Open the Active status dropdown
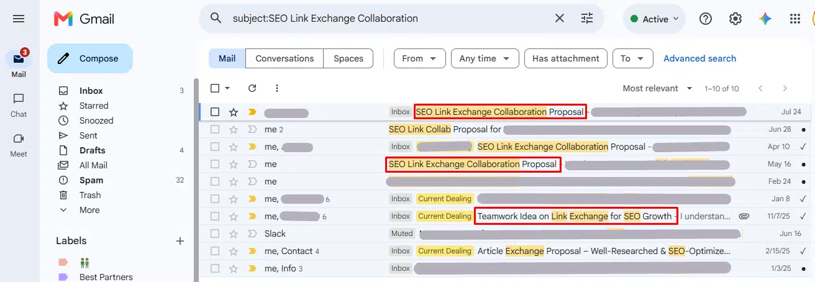 (654, 19)
